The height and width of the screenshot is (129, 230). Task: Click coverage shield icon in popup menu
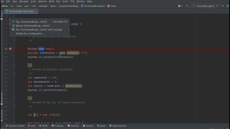coord(14,29)
